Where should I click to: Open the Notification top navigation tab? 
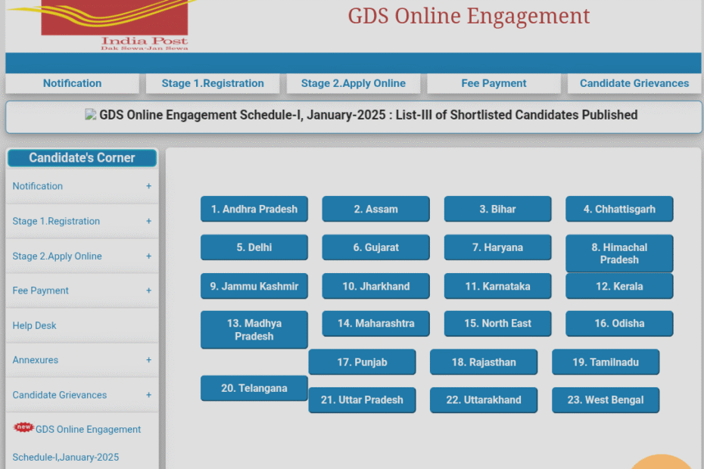coord(72,83)
